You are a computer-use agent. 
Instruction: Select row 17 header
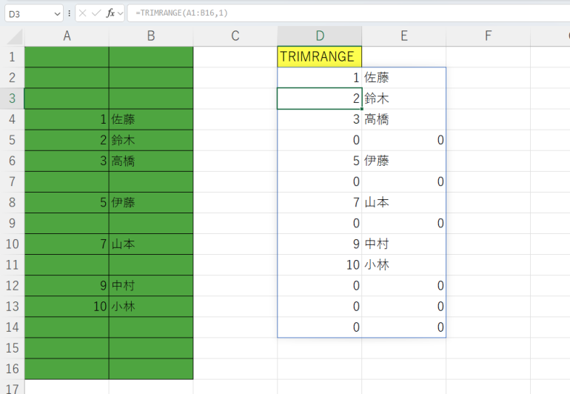click(12, 387)
